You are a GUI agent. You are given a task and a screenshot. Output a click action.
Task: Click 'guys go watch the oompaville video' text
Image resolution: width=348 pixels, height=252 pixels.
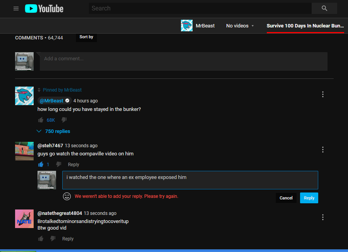[x=85, y=154]
